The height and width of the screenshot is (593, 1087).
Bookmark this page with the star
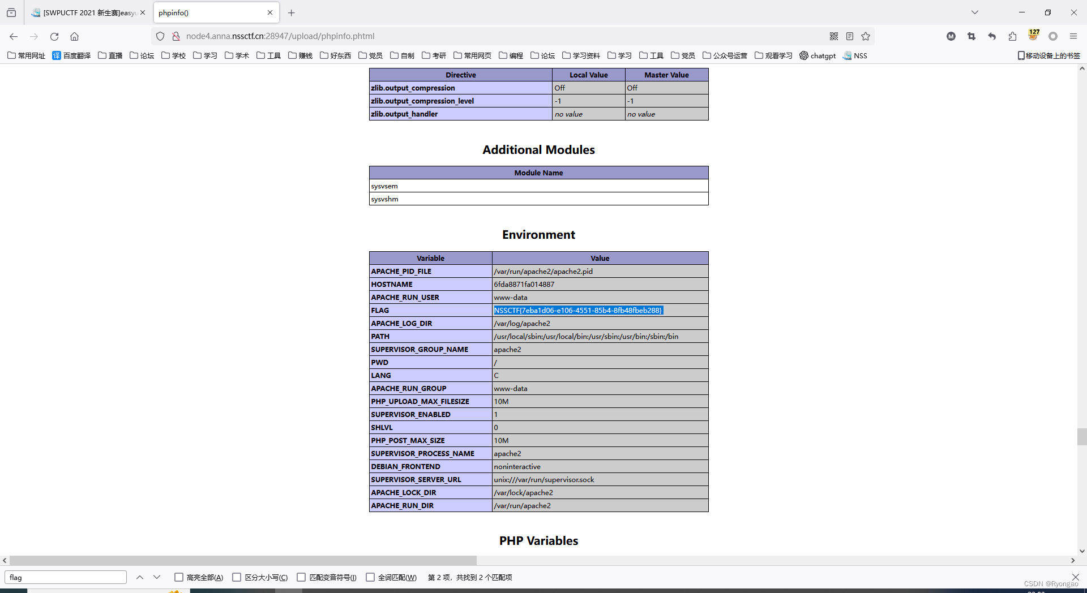[x=866, y=36]
